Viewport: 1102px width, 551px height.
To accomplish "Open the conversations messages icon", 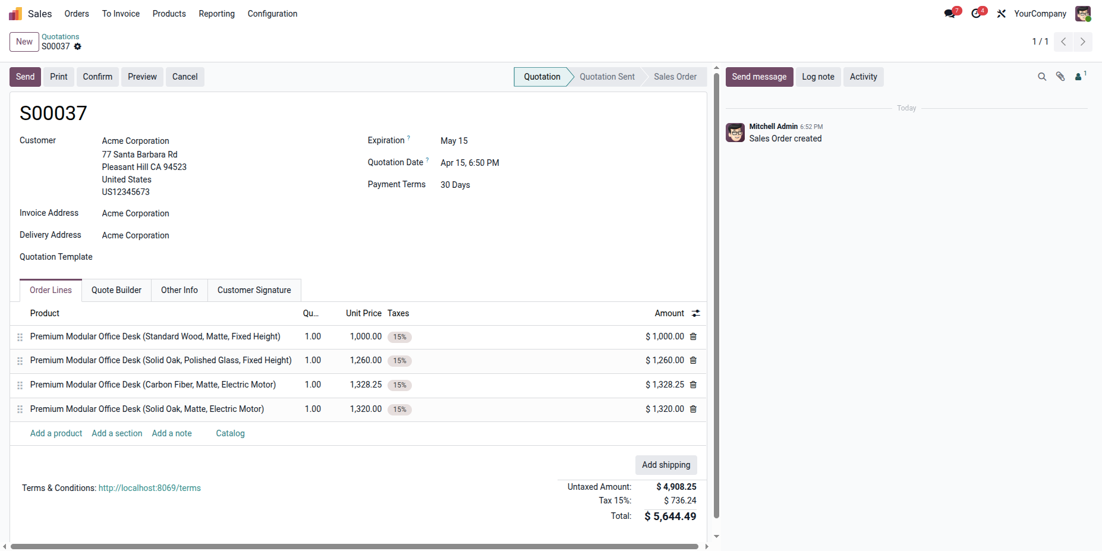I will tap(950, 14).
